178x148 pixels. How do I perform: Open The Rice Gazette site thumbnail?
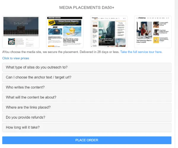pos(21,32)
